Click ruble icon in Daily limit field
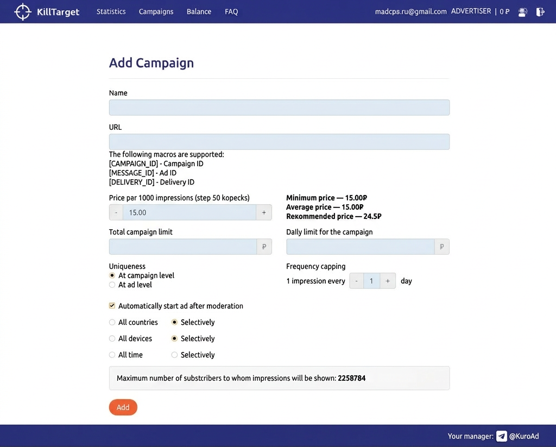Image resolution: width=556 pixels, height=447 pixels. click(442, 247)
